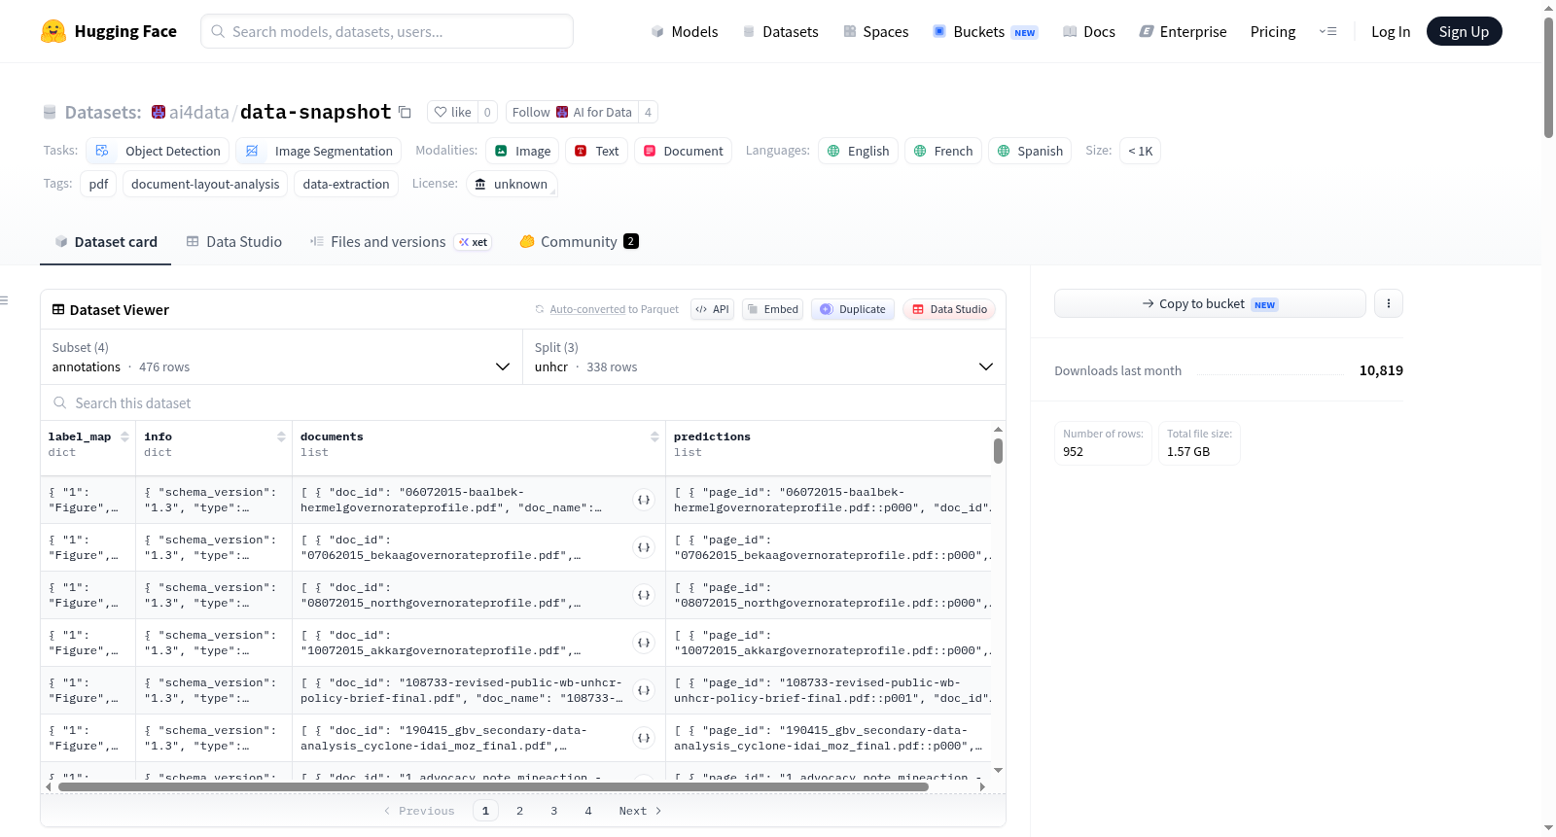Expand JSON for 06072015-baalbek documents cell
1556x837 pixels.
coord(644,500)
